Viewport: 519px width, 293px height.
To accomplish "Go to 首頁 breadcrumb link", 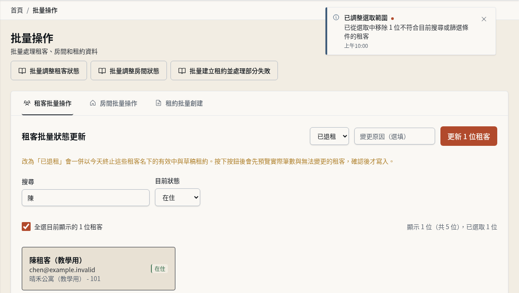I will coord(16,10).
